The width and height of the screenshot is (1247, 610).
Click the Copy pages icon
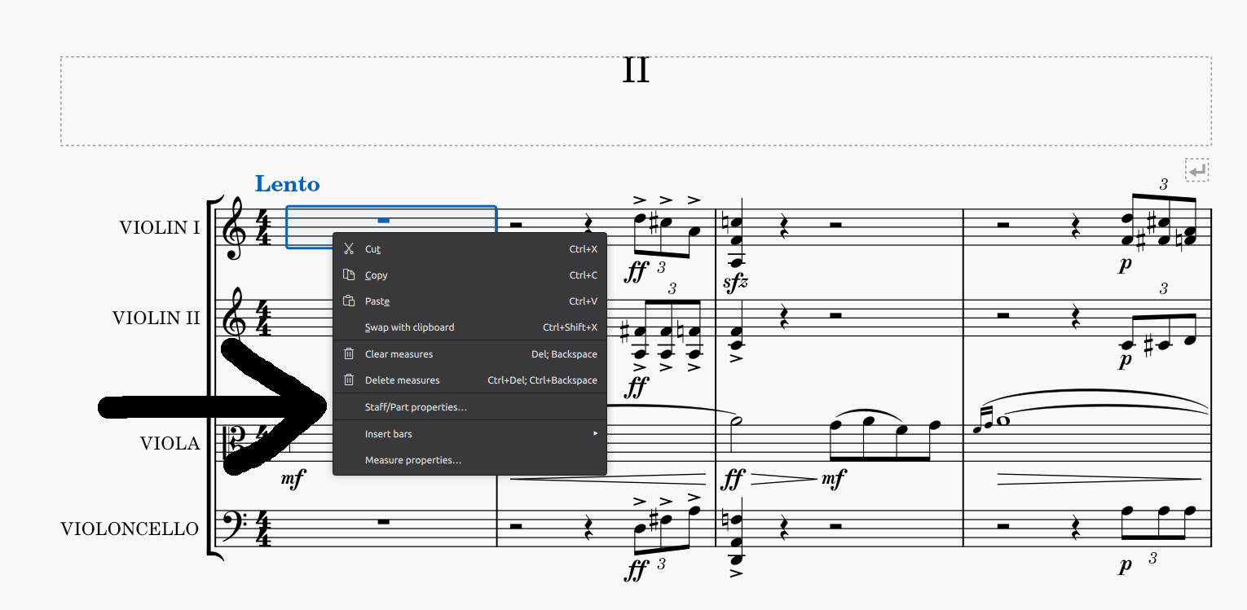point(349,275)
